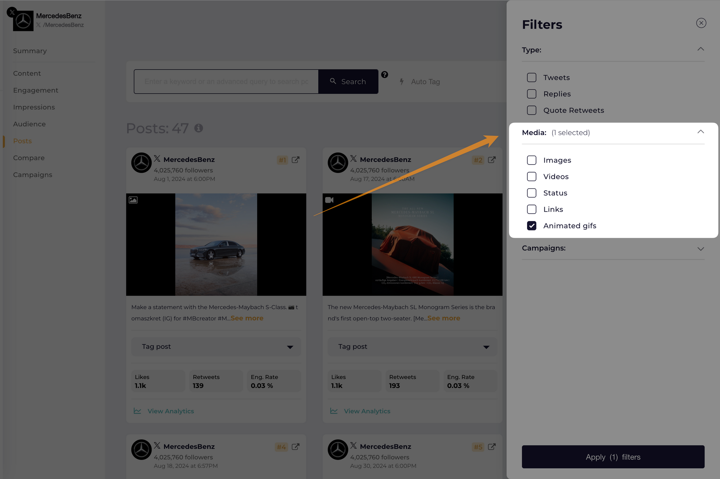Open the Maybach S-Class post image
The height and width of the screenshot is (479, 720).
coord(216,245)
